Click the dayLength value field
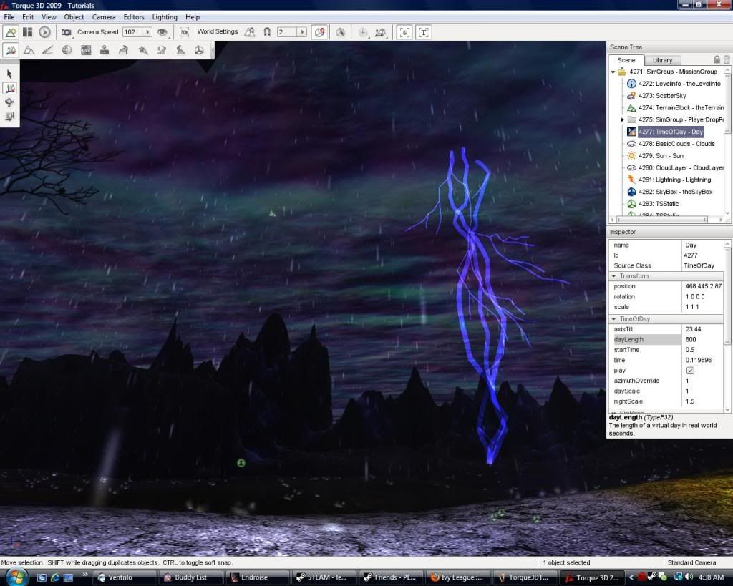Viewport: 733px width, 586px height. click(702, 340)
